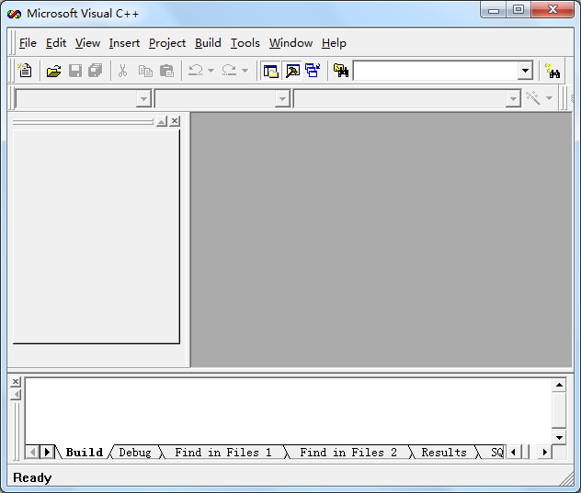Open the View menu

(88, 43)
